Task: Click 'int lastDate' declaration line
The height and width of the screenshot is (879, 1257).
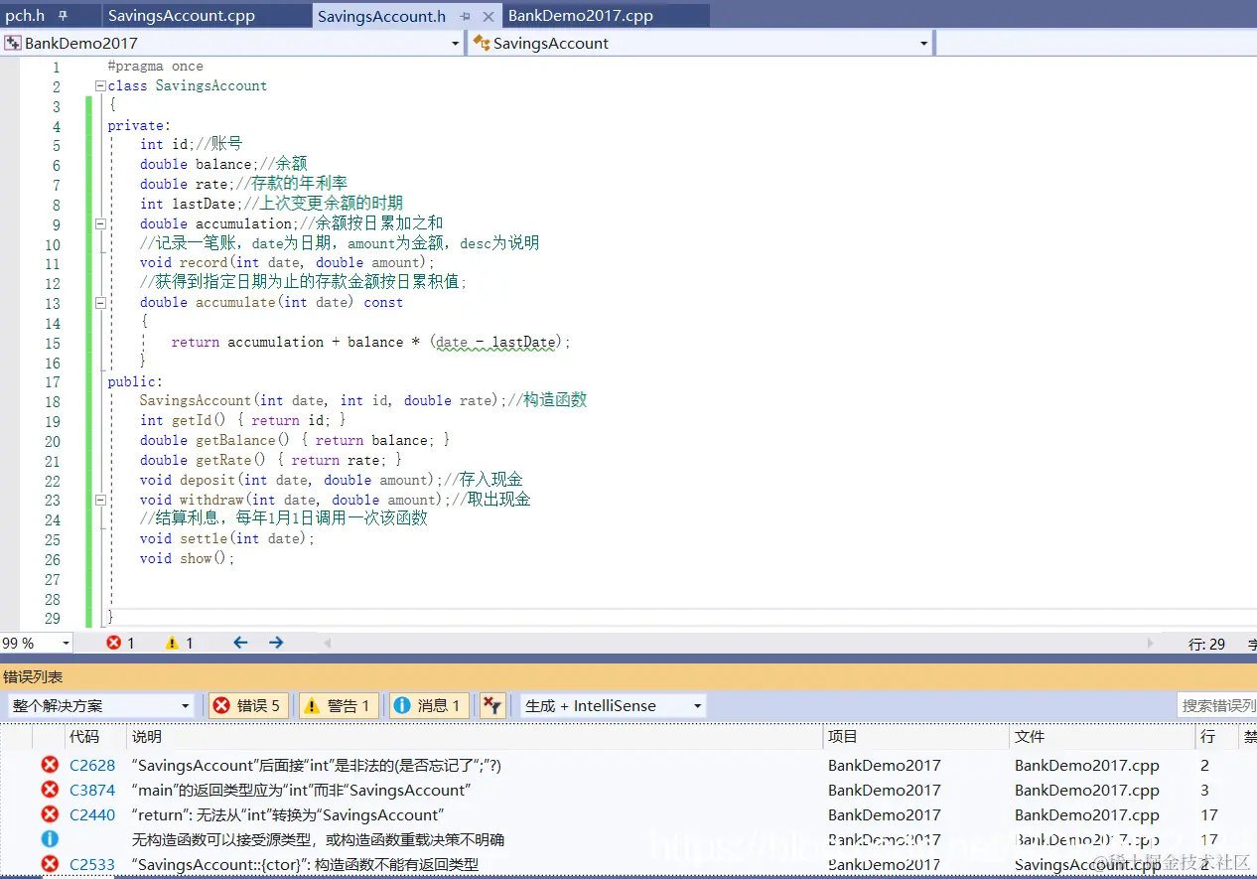Action: [x=271, y=204]
